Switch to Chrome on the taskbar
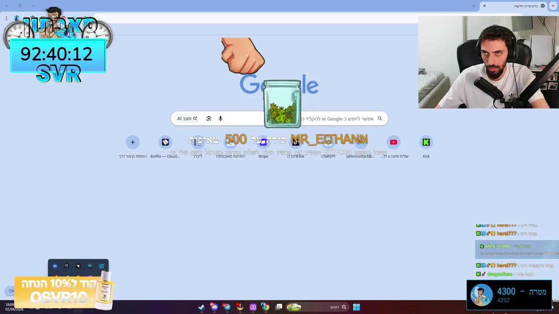 [265, 307]
